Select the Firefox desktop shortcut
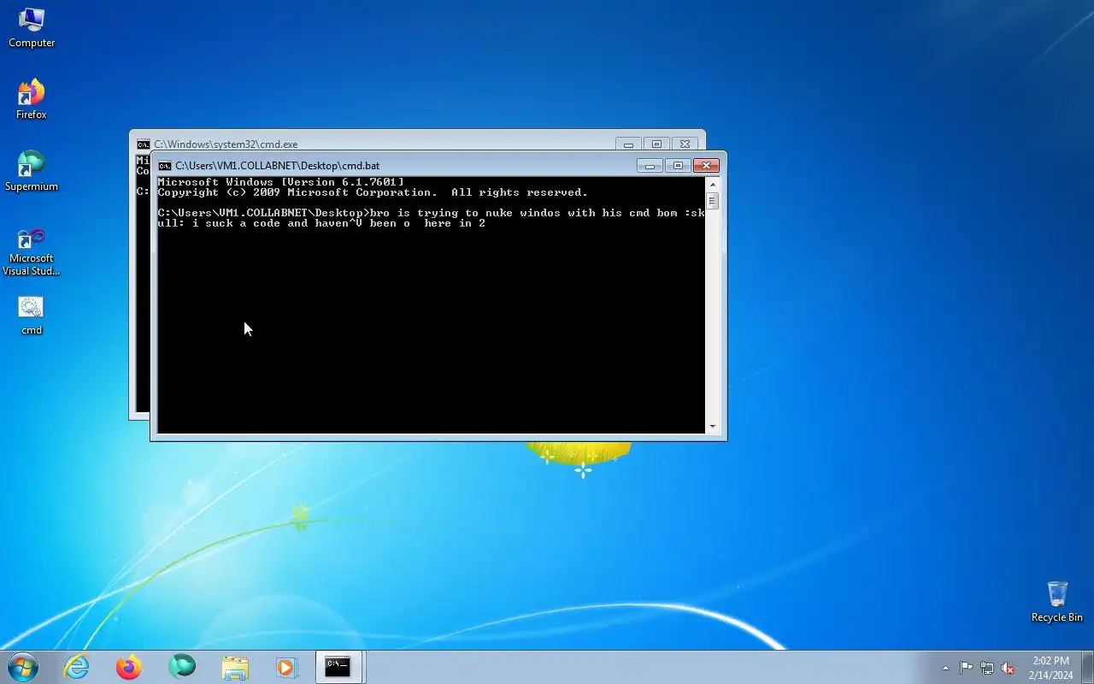 click(x=32, y=99)
